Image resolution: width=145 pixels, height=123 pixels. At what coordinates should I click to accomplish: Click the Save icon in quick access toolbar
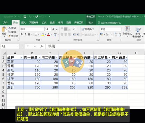pyautogui.click(x=25, y=16)
